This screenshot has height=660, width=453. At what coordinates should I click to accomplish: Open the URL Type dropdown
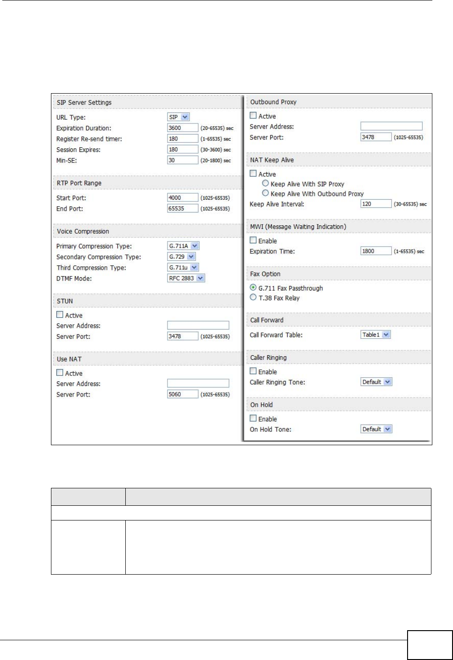pyautogui.click(x=178, y=117)
